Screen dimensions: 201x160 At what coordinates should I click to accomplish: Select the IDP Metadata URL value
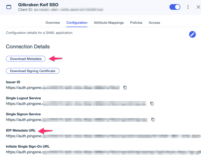coord(103,136)
